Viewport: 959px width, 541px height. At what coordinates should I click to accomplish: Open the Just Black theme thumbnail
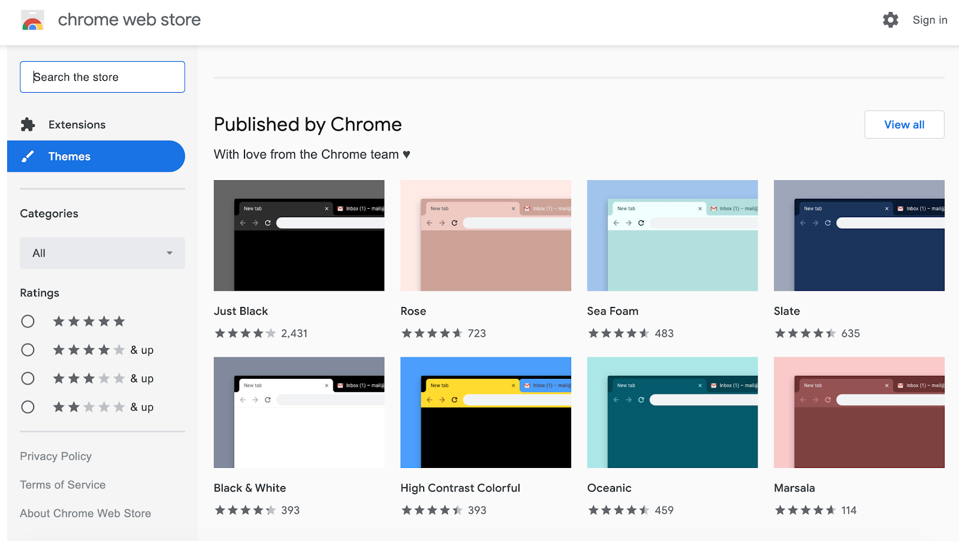299,236
